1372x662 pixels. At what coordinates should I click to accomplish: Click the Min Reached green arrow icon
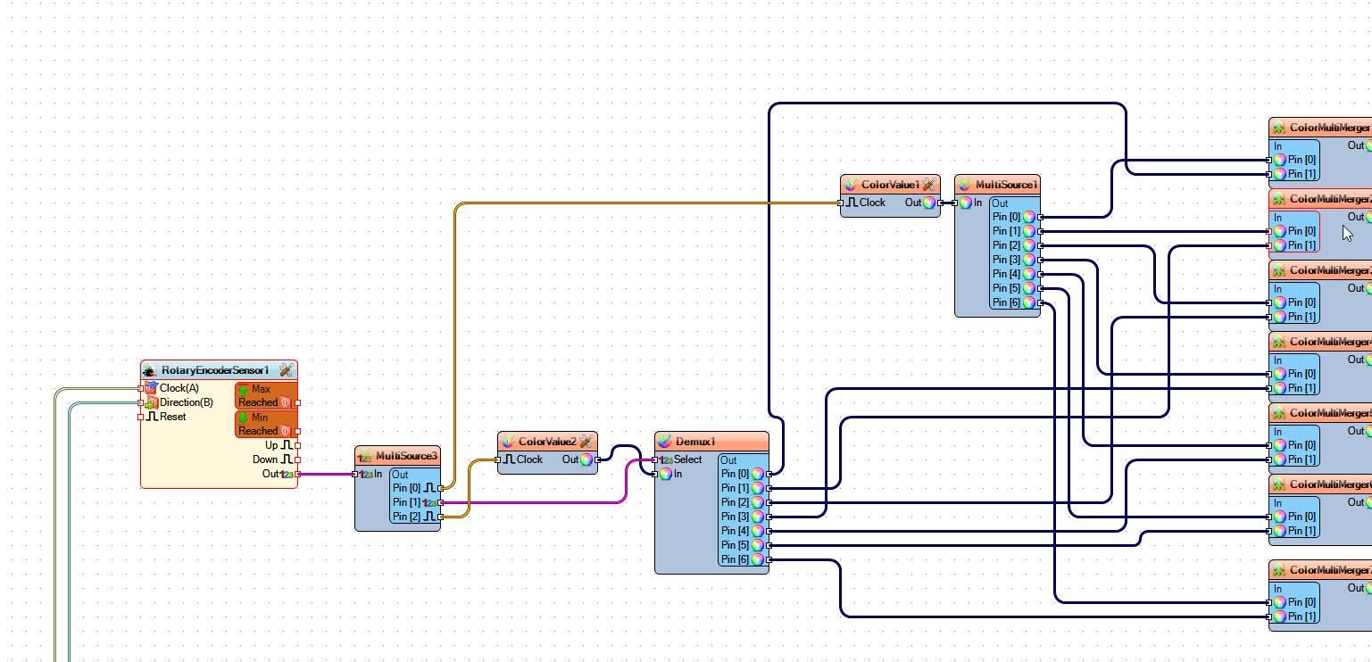pyautogui.click(x=243, y=418)
